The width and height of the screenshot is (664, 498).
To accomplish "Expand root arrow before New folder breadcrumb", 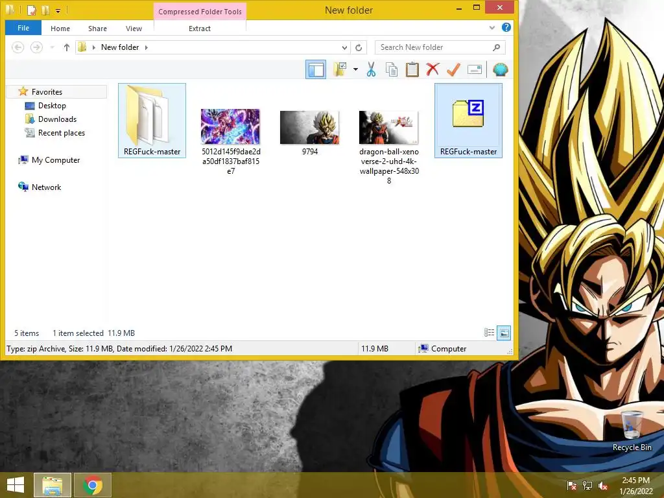I will point(93,47).
